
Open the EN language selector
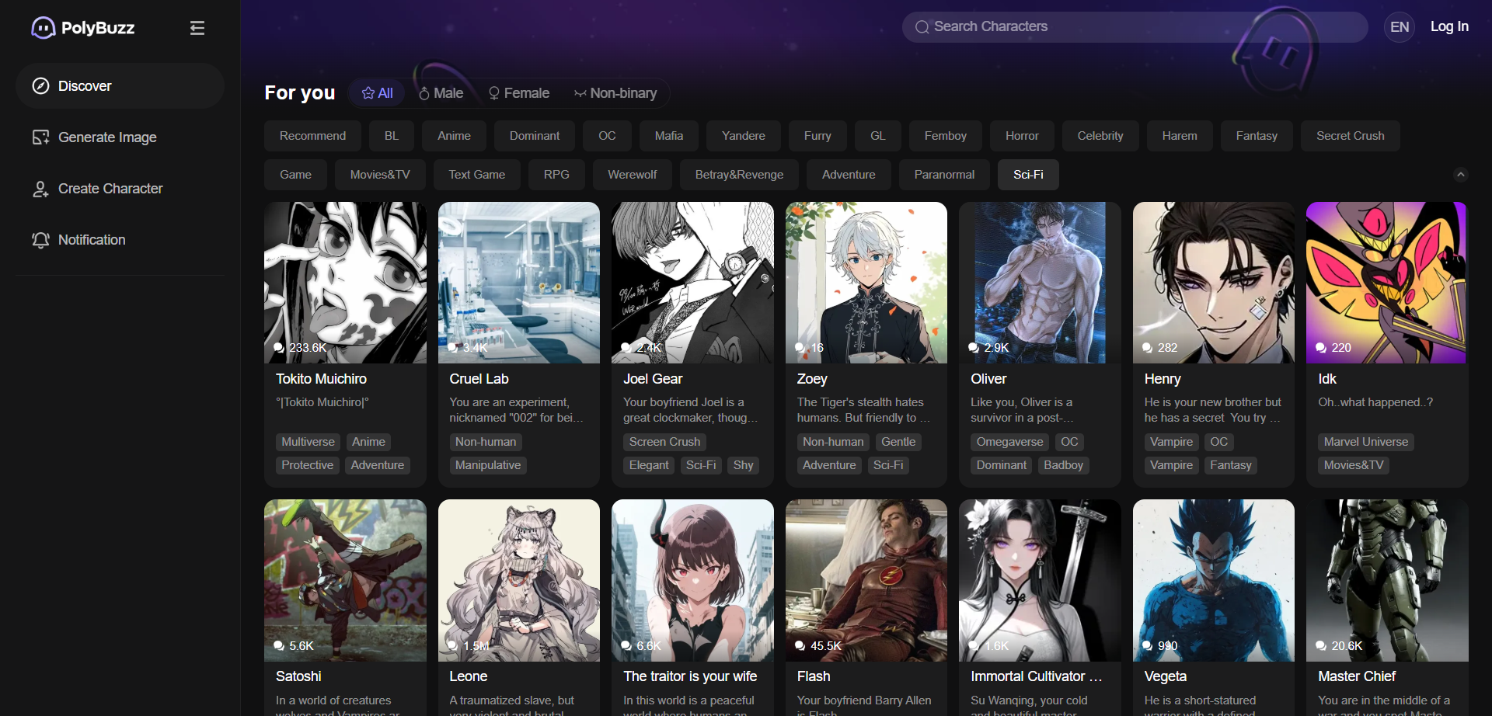[1400, 27]
